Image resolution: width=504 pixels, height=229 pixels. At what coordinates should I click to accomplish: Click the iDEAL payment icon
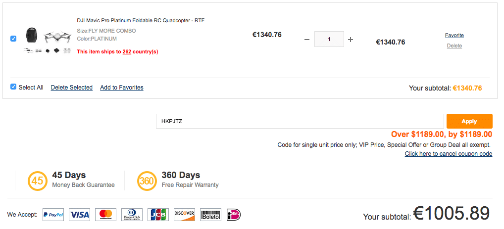coord(233,215)
